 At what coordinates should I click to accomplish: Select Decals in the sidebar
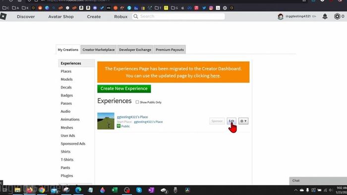[66, 87]
